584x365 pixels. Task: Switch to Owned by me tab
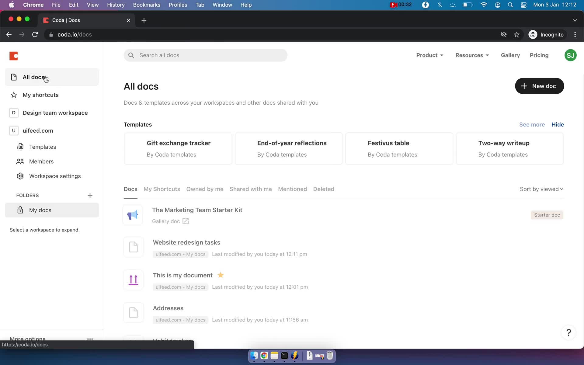205,189
